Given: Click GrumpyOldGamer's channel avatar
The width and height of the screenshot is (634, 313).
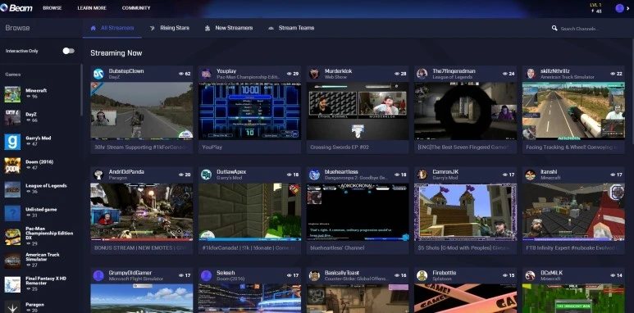Looking at the screenshot, I should 98,275.
